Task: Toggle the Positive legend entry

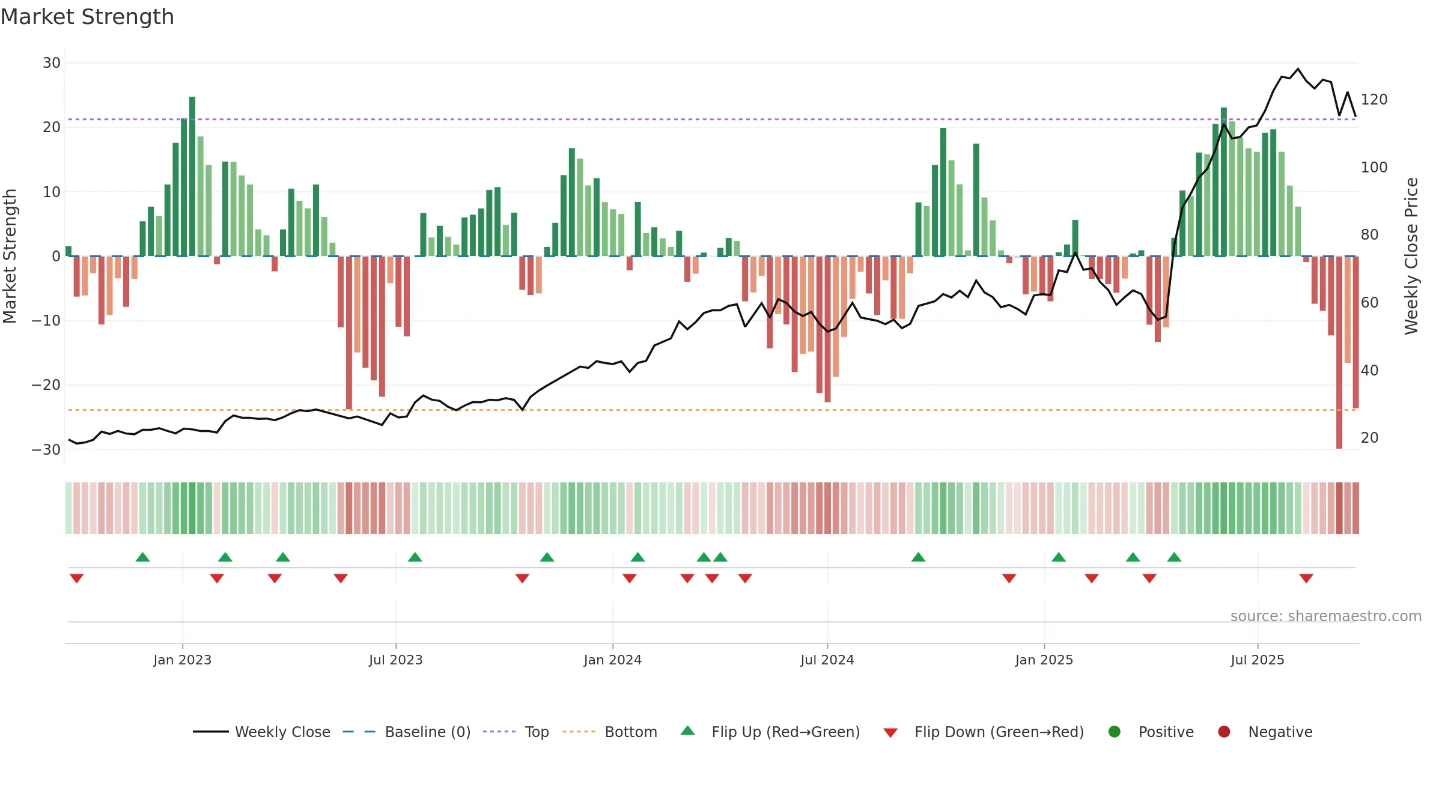Action: pos(1151,732)
